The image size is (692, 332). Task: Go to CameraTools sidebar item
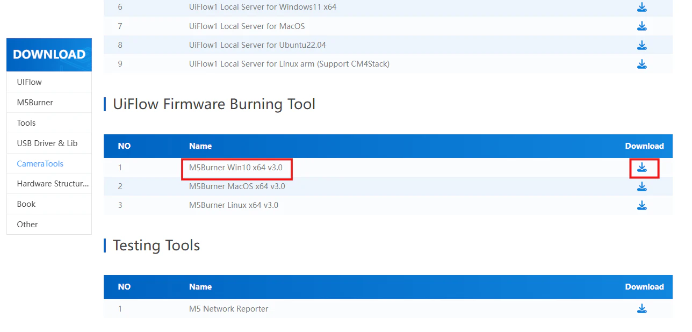point(49,164)
